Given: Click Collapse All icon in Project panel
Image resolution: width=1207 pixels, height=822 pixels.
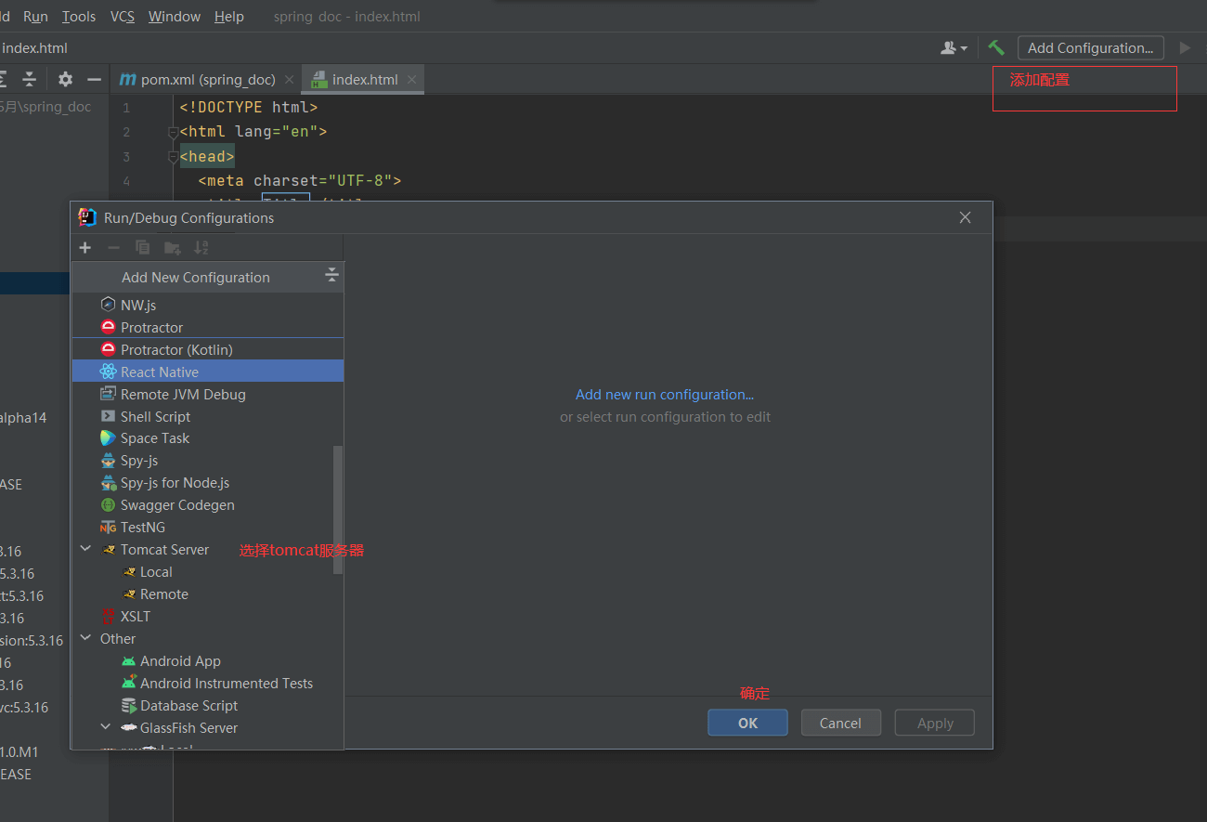Looking at the screenshot, I should pos(30,79).
